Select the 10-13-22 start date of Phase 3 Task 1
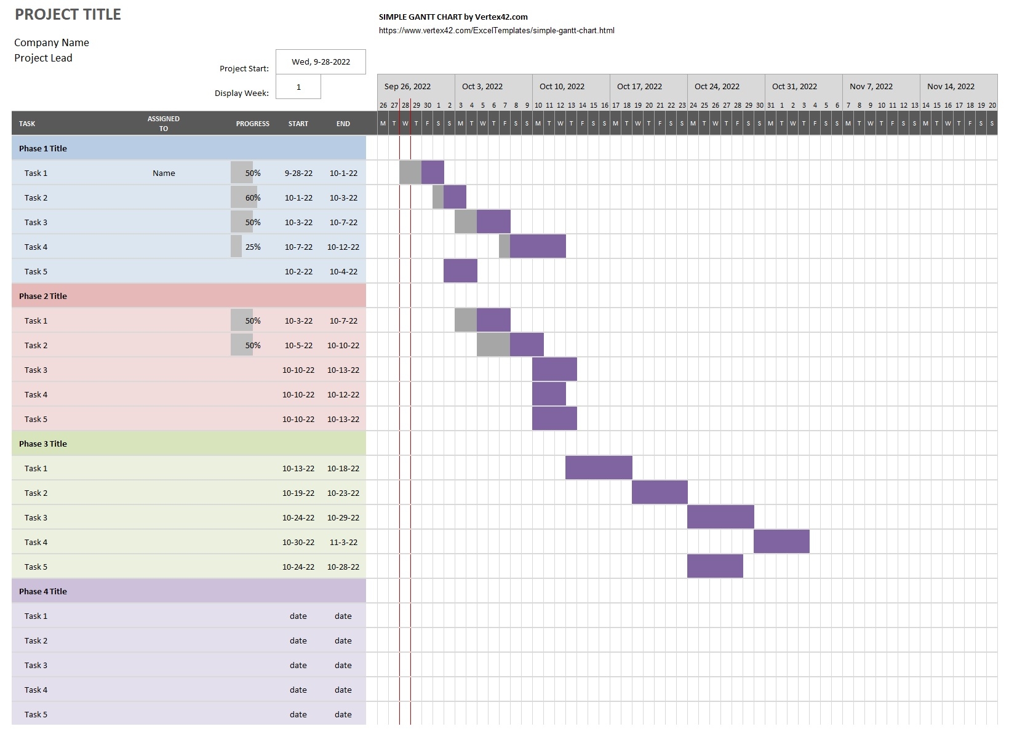1009x737 pixels. click(298, 468)
